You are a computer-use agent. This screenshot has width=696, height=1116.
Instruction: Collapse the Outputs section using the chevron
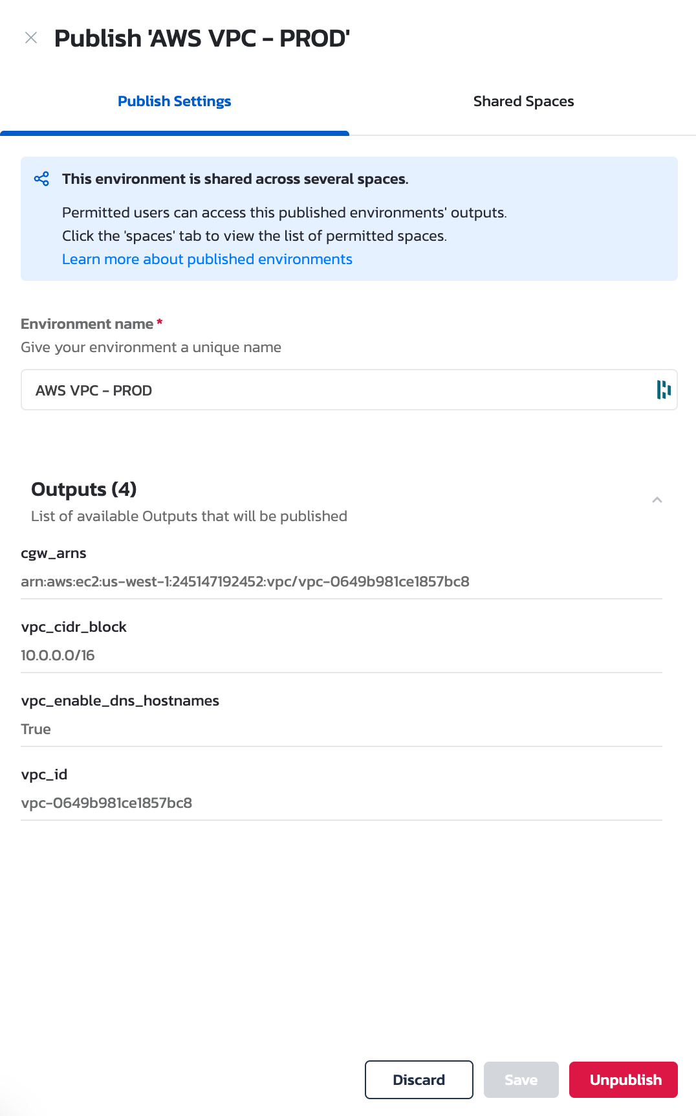pyautogui.click(x=657, y=499)
